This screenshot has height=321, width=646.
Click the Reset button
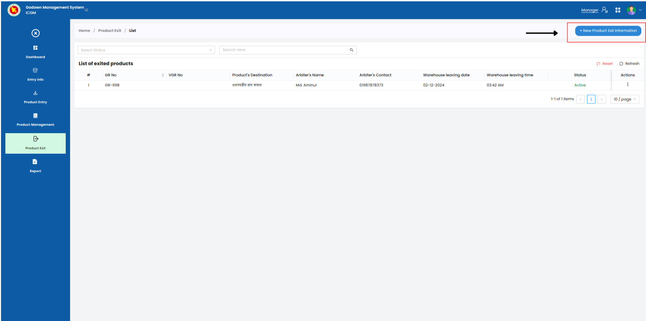pos(605,64)
